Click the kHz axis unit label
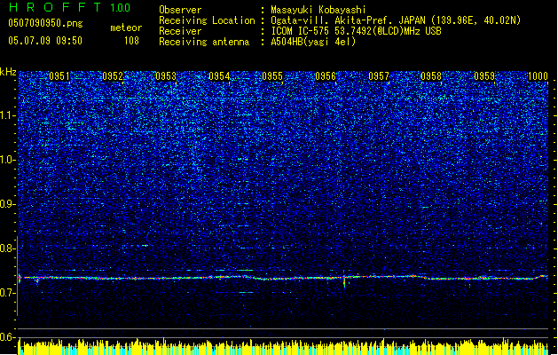Viewport: 558px width, 355px height. click(x=8, y=72)
